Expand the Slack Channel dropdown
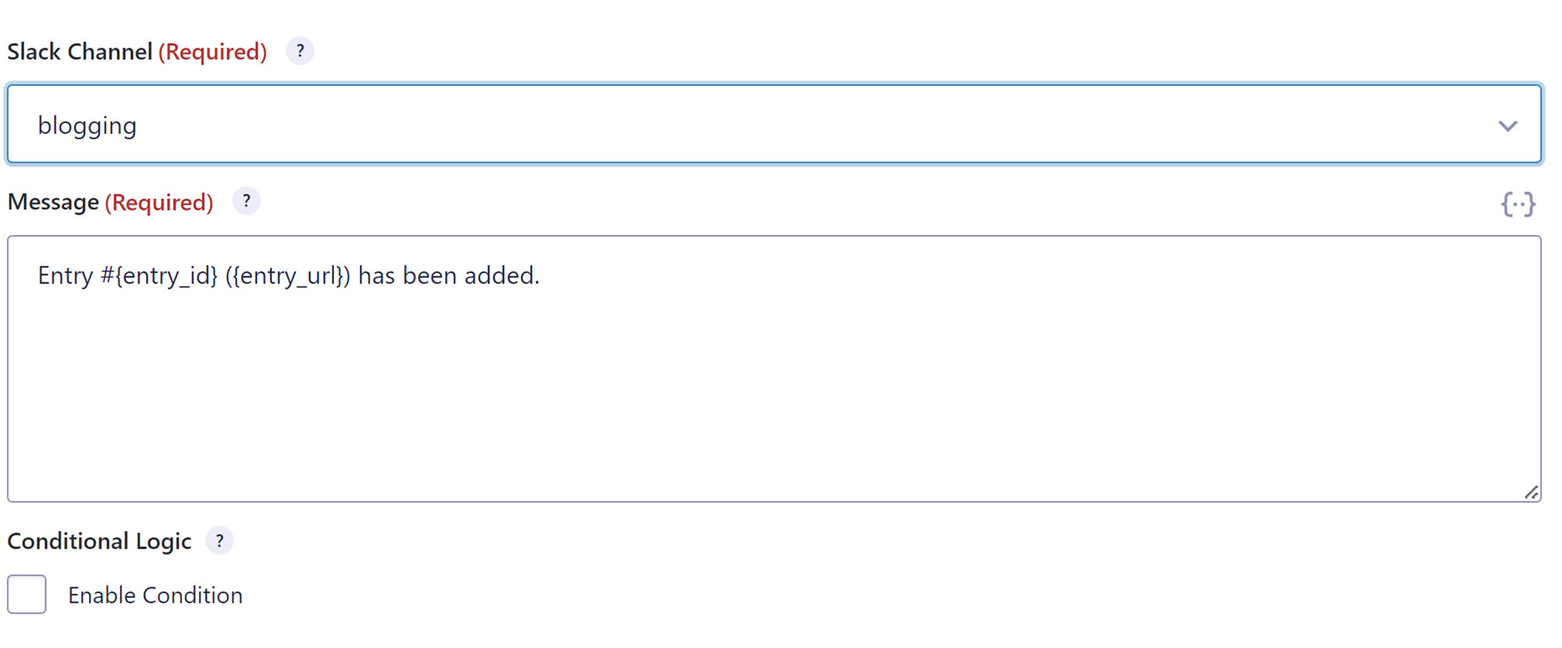Screen dimensions: 1562x648 tap(774, 124)
